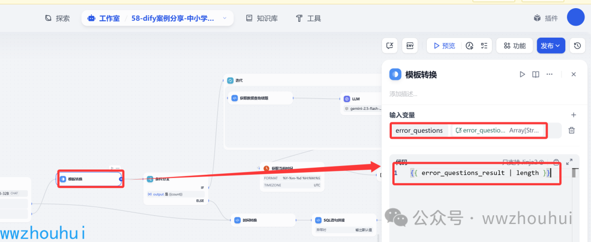Screen dimensions: 591x242
Task: Open the 知识库 (Knowledge) tab
Action: tap(262, 18)
